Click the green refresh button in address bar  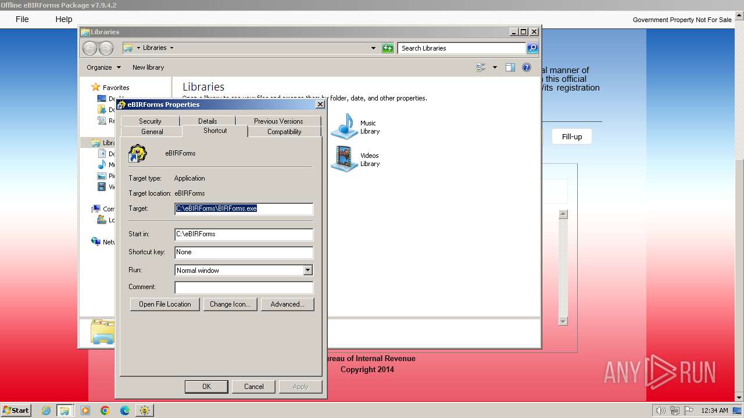(x=388, y=48)
